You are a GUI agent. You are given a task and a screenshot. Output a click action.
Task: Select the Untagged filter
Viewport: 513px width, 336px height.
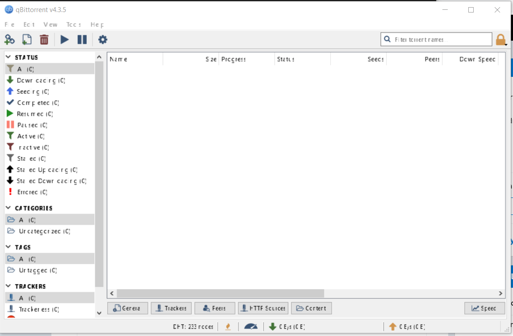(50, 270)
